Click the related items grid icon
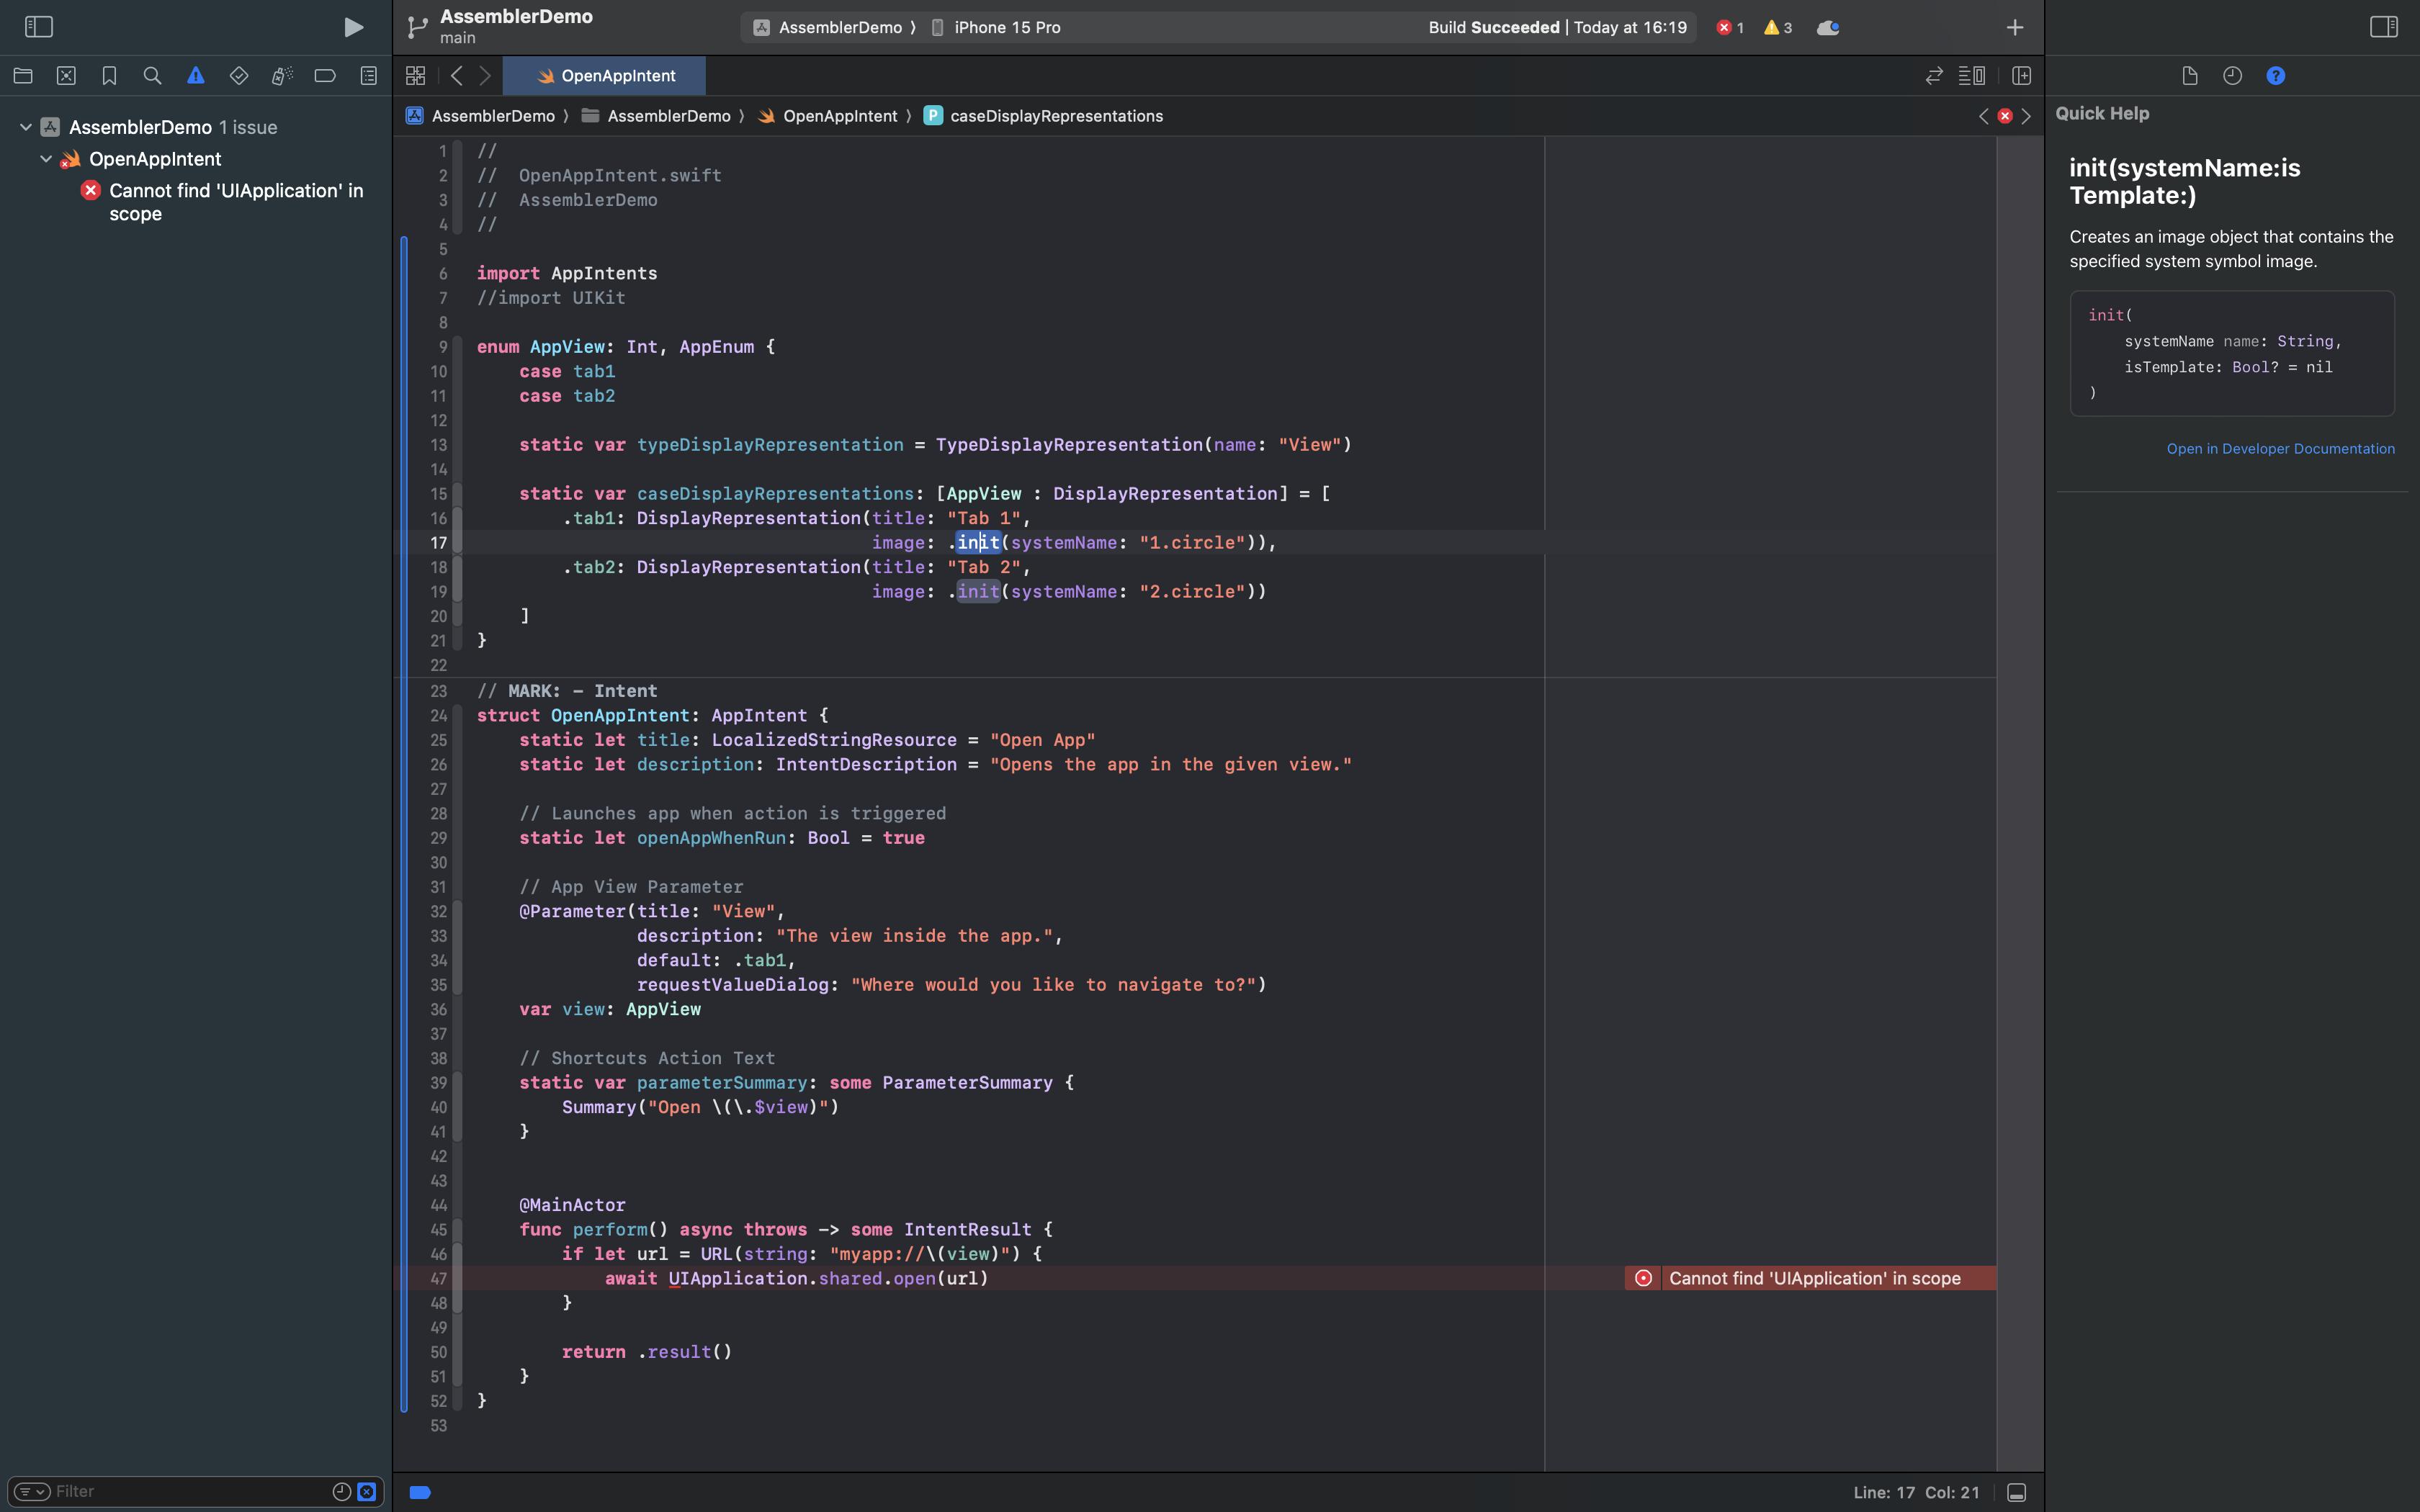Viewport: 2420px width, 1512px height. [416, 76]
